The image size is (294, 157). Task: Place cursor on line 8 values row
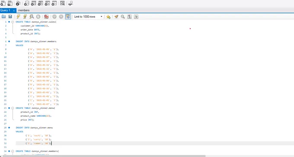click(x=43, y=49)
